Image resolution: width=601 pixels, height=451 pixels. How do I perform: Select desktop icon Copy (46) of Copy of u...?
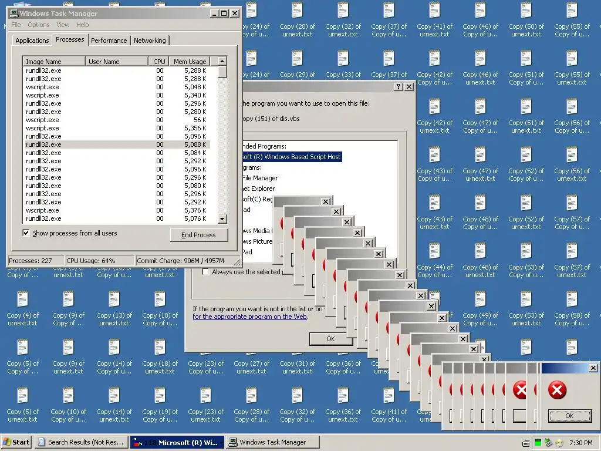[x=480, y=19]
